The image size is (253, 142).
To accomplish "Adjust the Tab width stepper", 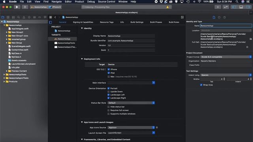I will [224, 79].
